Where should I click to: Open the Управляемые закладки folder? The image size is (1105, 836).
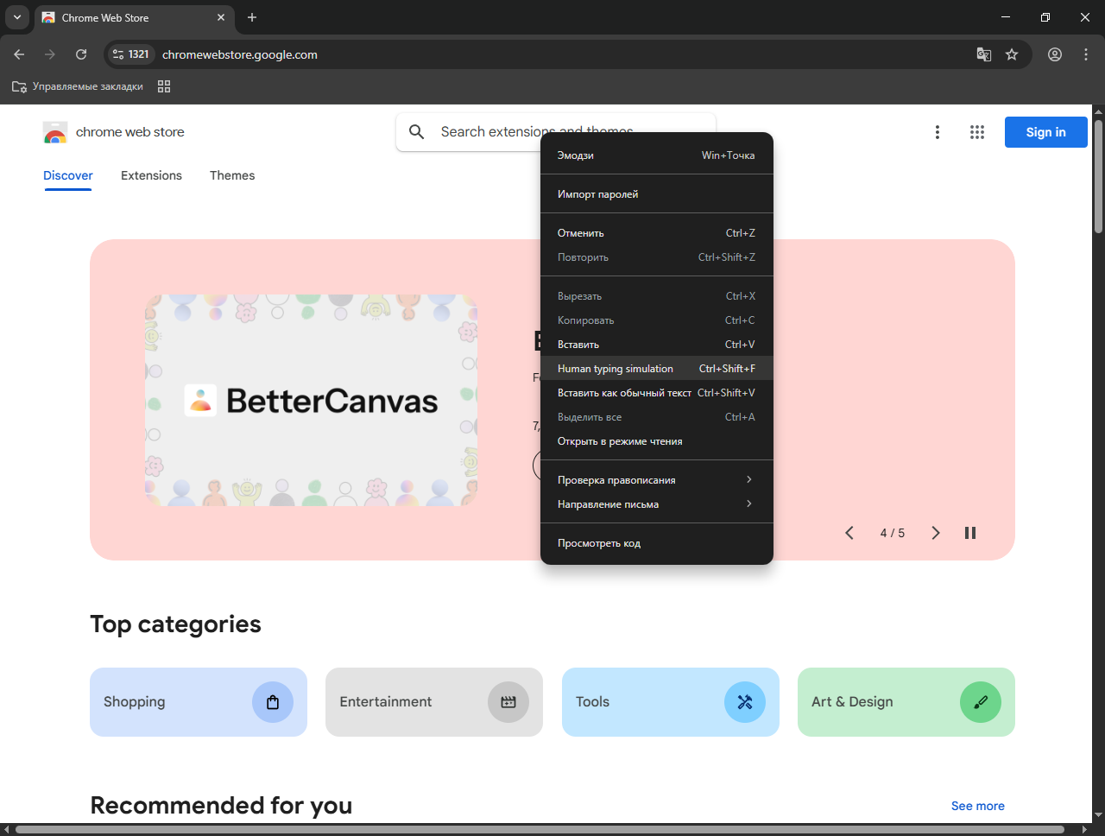pyautogui.click(x=78, y=86)
